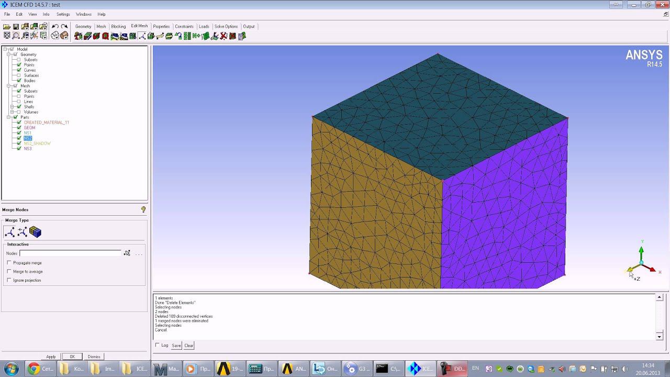Viewport: 670px width, 377px height.
Task: Enable the Merge to average checkbox
Action: [x=9, y=272]
